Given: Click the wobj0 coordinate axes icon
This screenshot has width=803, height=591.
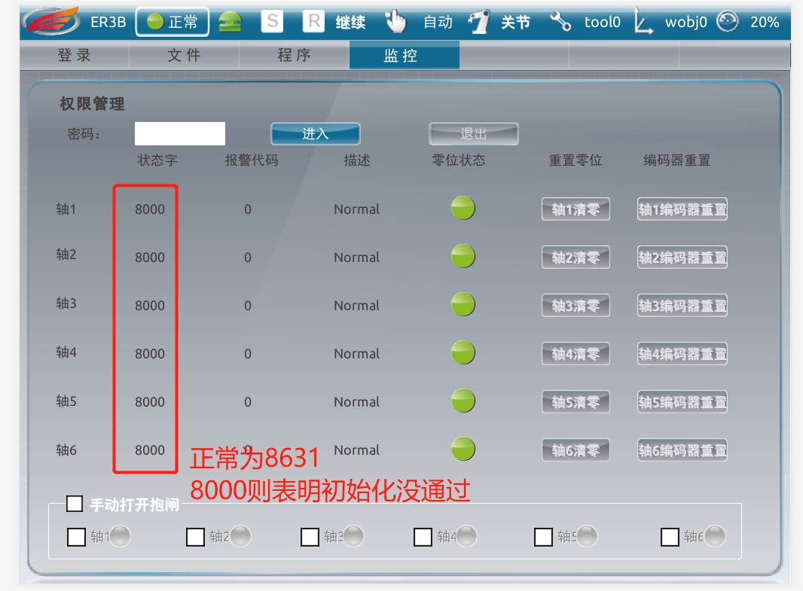Looking at the screenshot, I should (x=643, y=22).
